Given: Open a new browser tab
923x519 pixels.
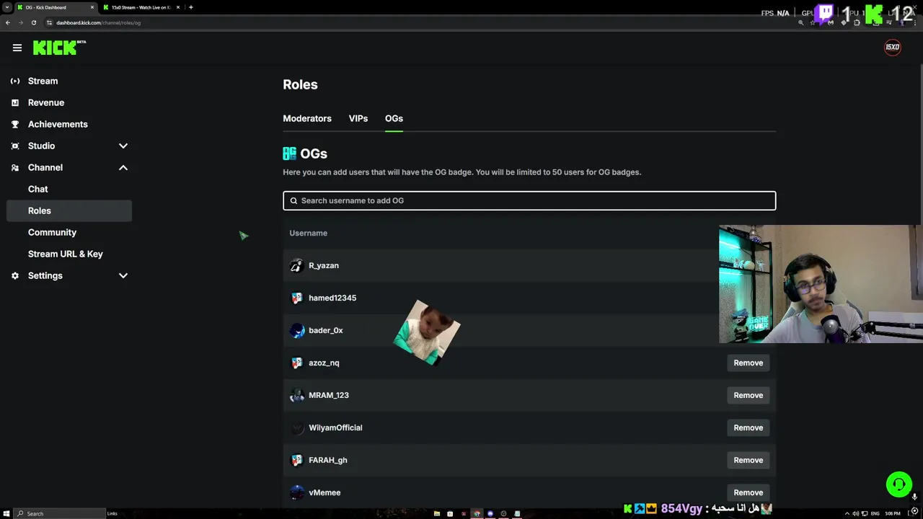Looking at the screenshot, I should coord(190,7).
